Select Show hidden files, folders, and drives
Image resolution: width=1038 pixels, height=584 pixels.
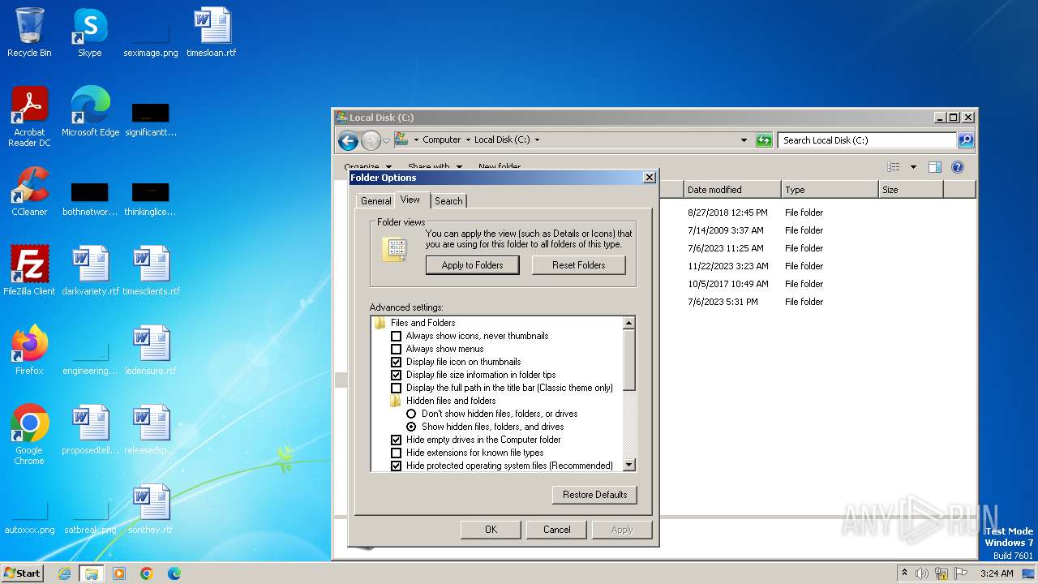click(x=411, y=427)
